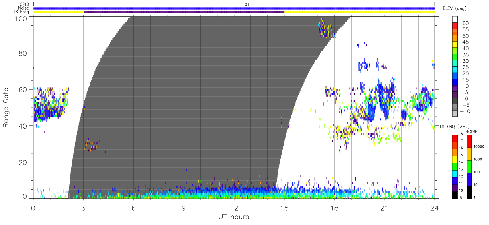Viewport: 489px width, 225px height.
Task: Click the orange NOISE swatch between 1000 and 10000
Action: click(x=469, y=154)
